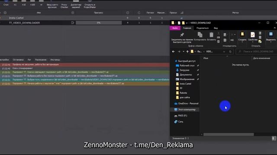This screenshot has height=155, width=277.
Task: Go up one folder level
Action: pyautogui.click(x=187, y=52)
